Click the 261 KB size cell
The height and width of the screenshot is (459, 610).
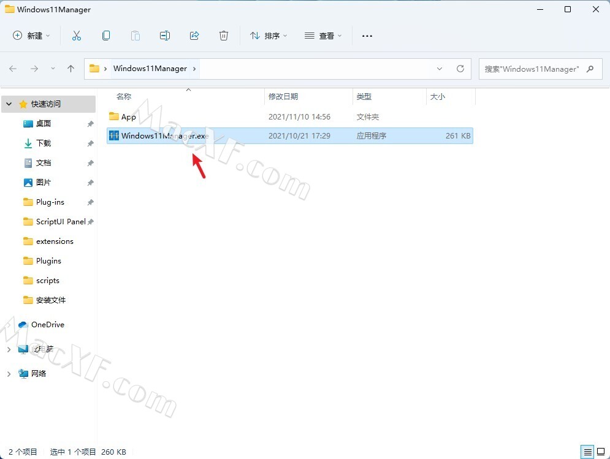point(458,136)
